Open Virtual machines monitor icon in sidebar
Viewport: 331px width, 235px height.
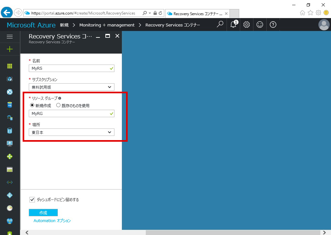point(10,144)
